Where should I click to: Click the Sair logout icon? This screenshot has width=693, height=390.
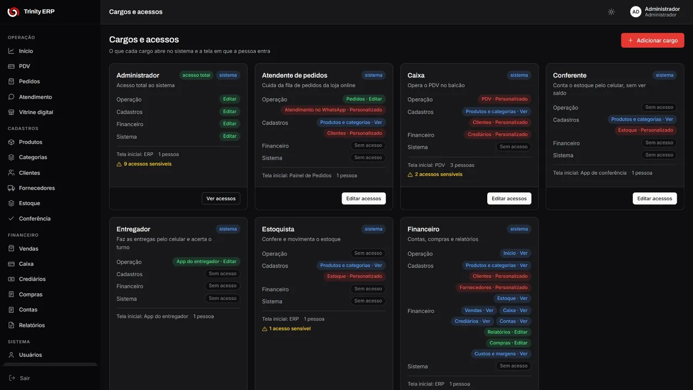pos(11,378)
